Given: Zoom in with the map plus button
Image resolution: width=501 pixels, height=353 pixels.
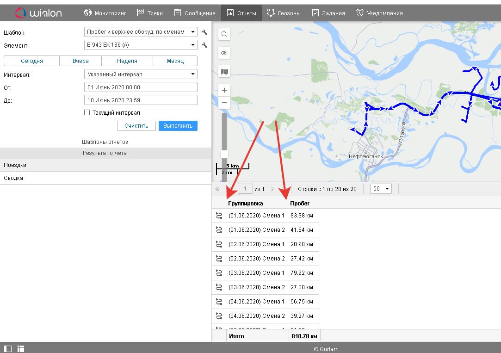Looking at the screenshot, I should click(x=224, y=90).
